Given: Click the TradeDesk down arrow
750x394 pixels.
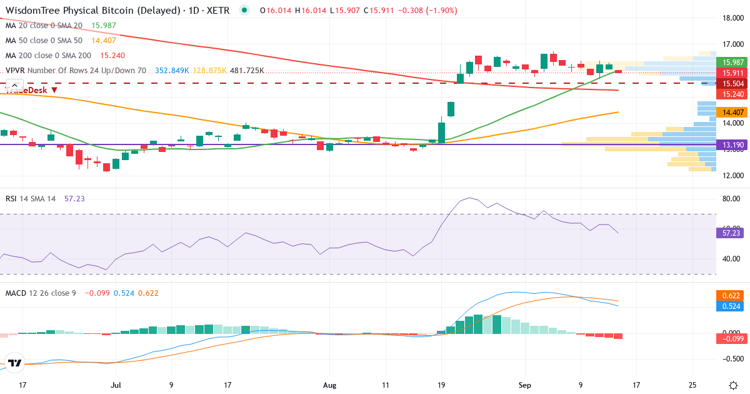Looking at the screenshot, I should click(54, 90).
